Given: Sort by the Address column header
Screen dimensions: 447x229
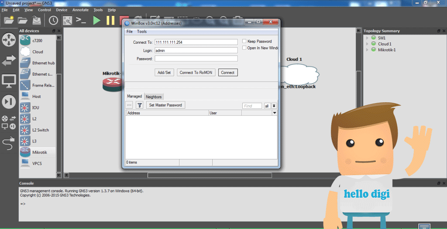Looking at the screenshot, I should [167, 113].
